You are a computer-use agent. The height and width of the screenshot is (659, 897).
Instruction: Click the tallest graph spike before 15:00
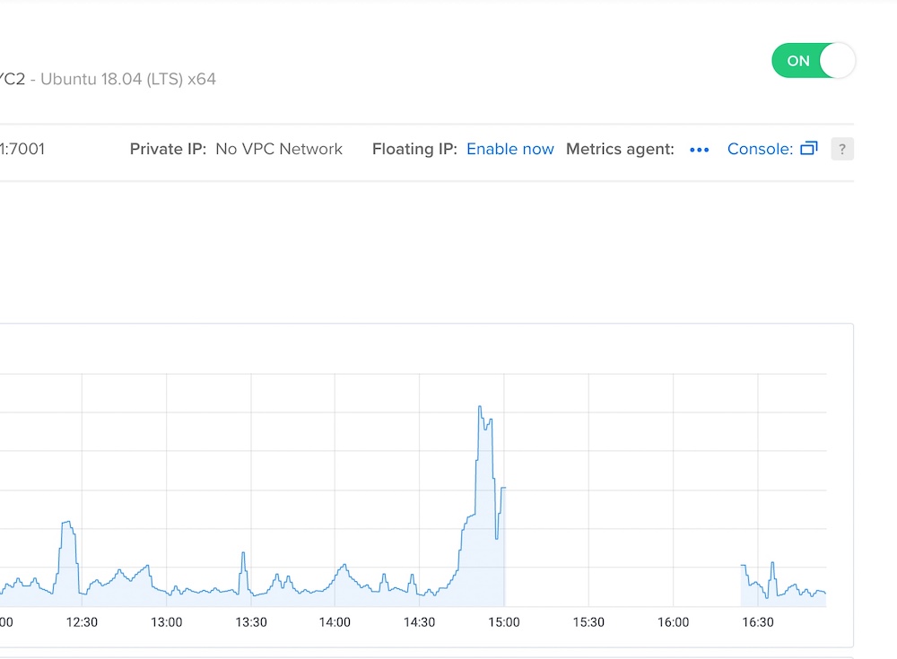coord(480,408)
